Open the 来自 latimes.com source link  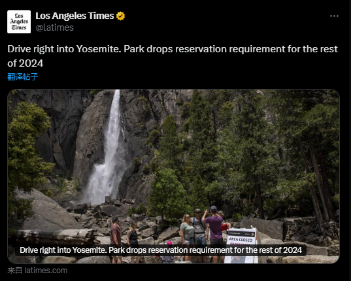tap(37, 271)
